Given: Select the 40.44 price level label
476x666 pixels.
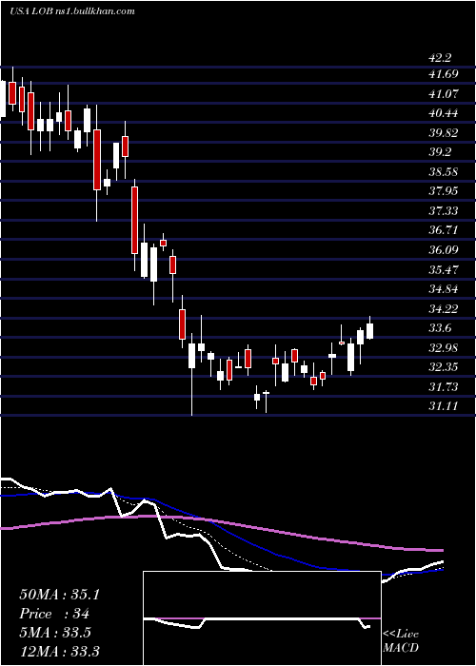Looking at the screenshot, I should tap(444, 113).
